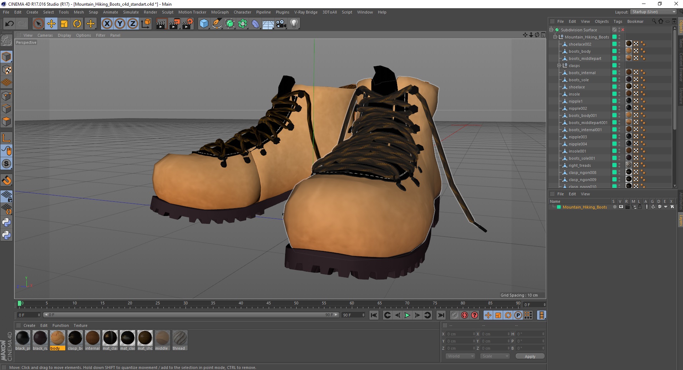Open viewport Display menu
The image size is (683, 370).
click(65, 35)
